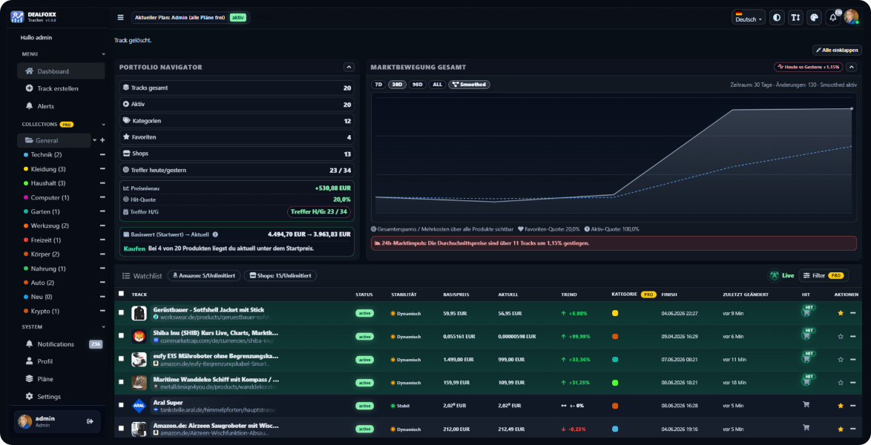Open the font size settings via the Tt icon
This screenshot has width=871, height=445.
[795, 16]
